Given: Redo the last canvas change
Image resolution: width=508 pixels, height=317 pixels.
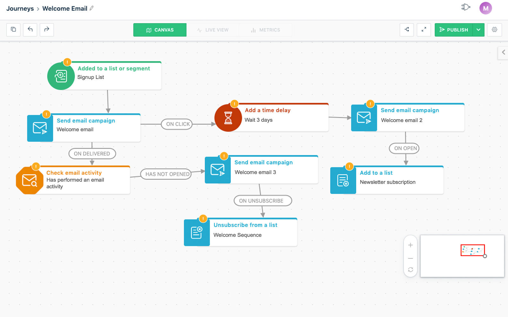Looking at the screenshot, I should click(x=47, y=29).
